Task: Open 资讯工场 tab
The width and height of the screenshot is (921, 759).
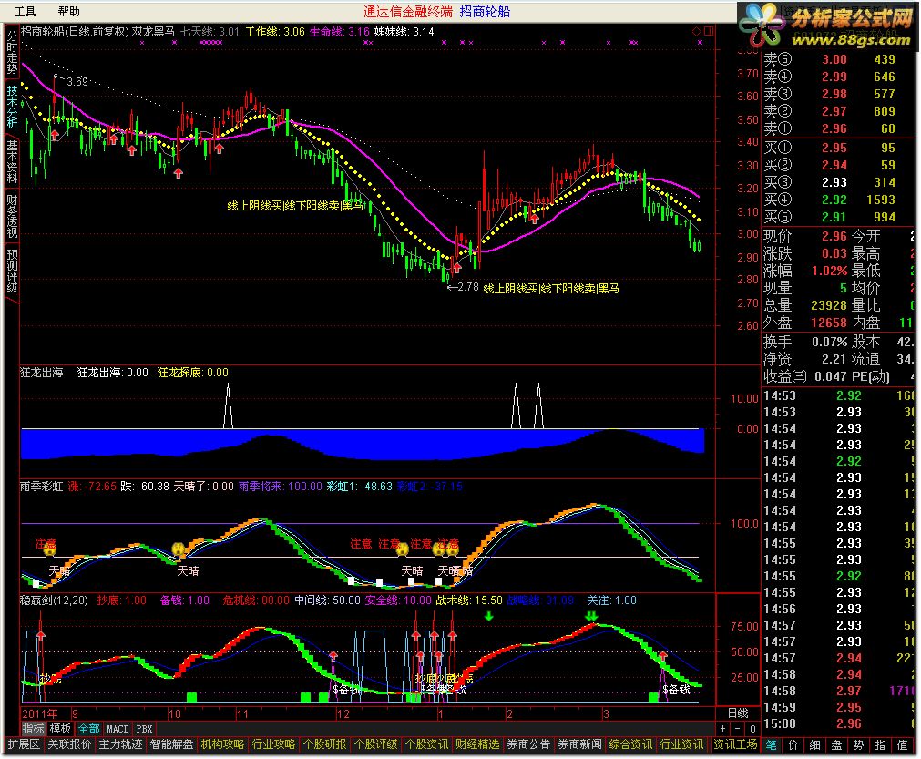Action: (x=735, y=745)
